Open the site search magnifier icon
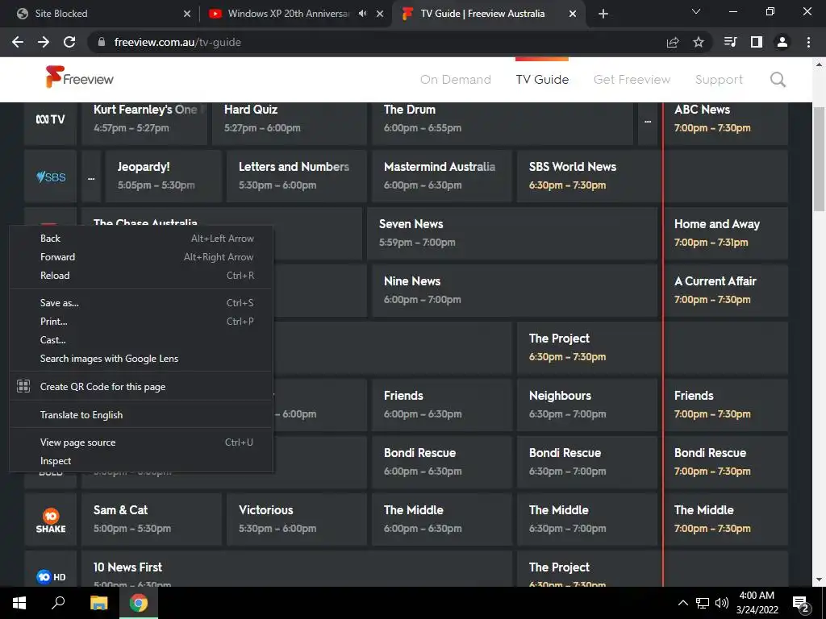Image resolution: width=826 pixels, height=619 pixels. [x=778, y=80]
